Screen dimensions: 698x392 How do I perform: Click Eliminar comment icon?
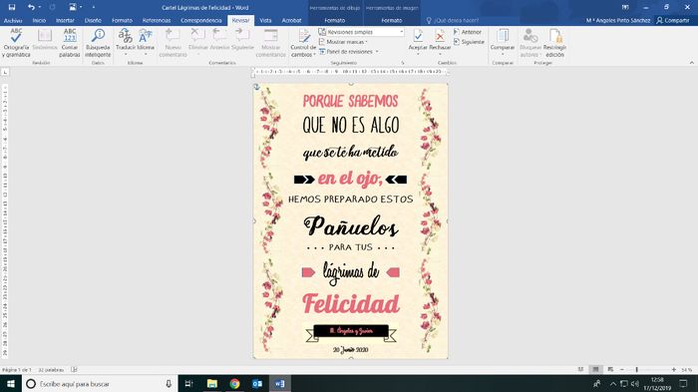click(197, 36)
